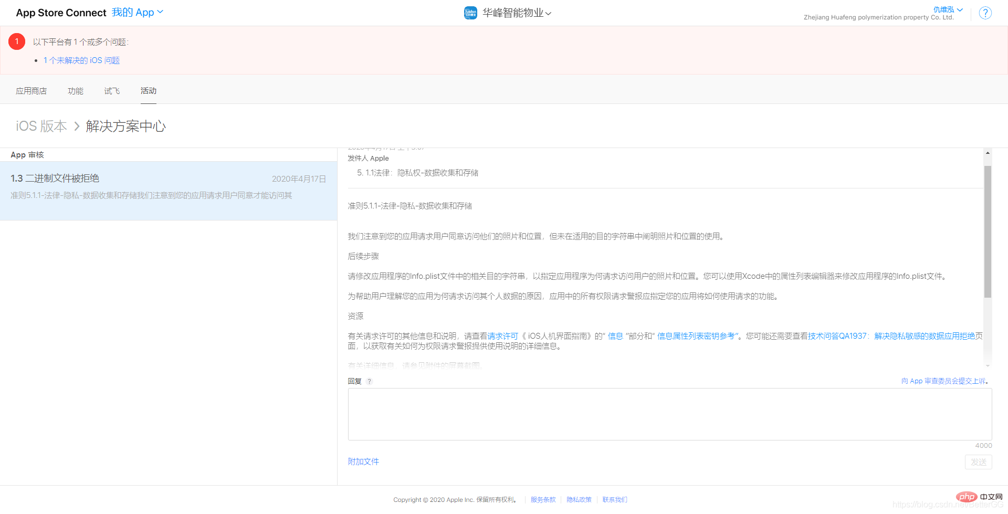The height and width of the screenshot is (514, 1008).
Task: Click the App Store Connect title
Action: [61, 13]
